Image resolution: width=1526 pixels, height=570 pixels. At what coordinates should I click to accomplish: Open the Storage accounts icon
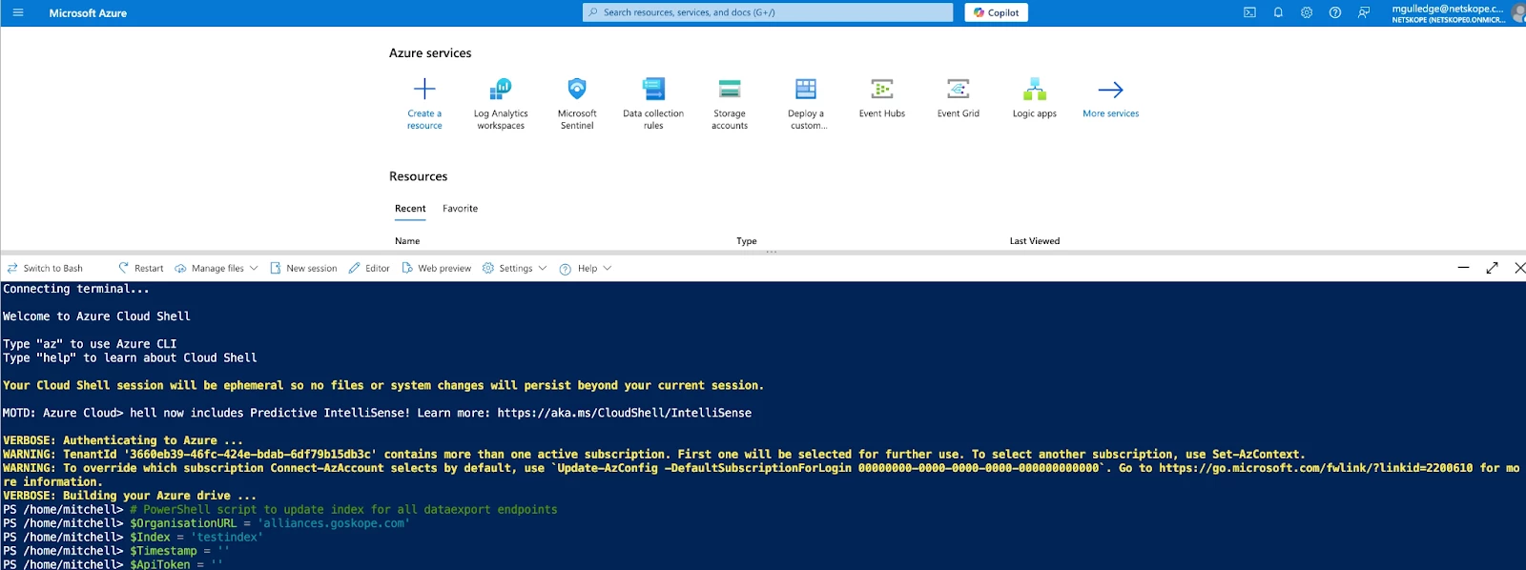(730, 90)
